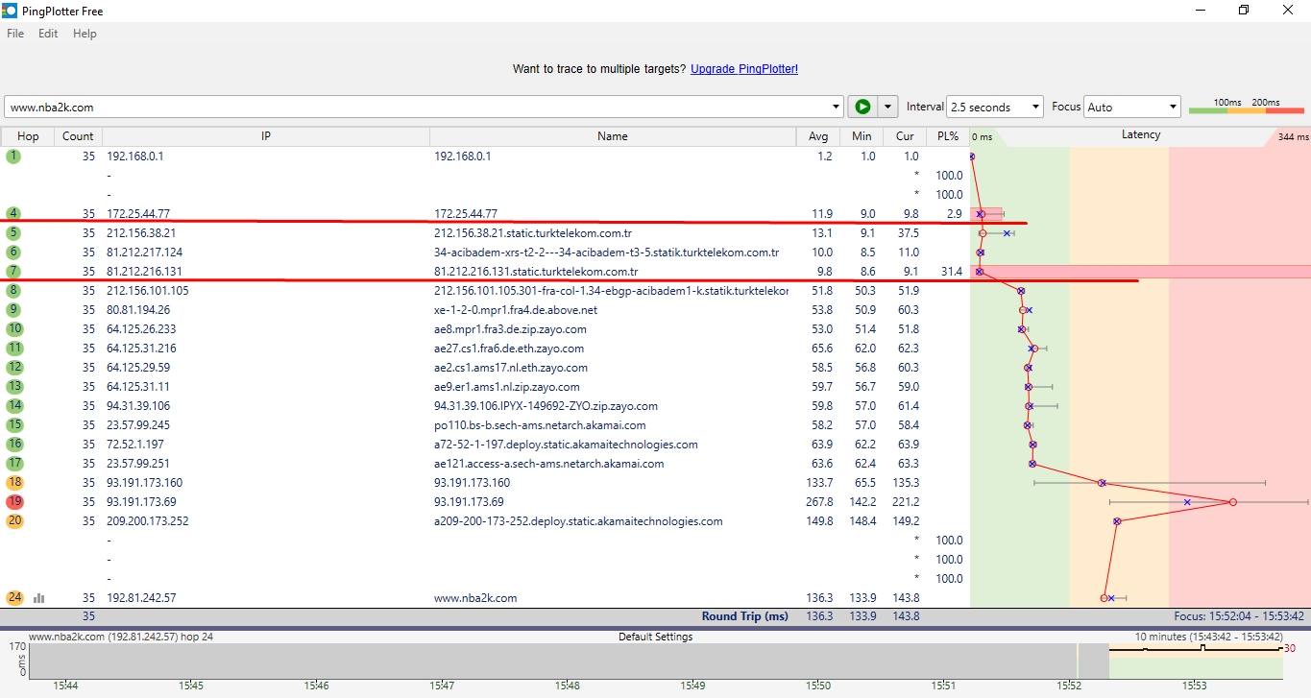
Task: Click name xe-1-2-0.mpr1.fra4.de.above.net
Action: [516, 310]
